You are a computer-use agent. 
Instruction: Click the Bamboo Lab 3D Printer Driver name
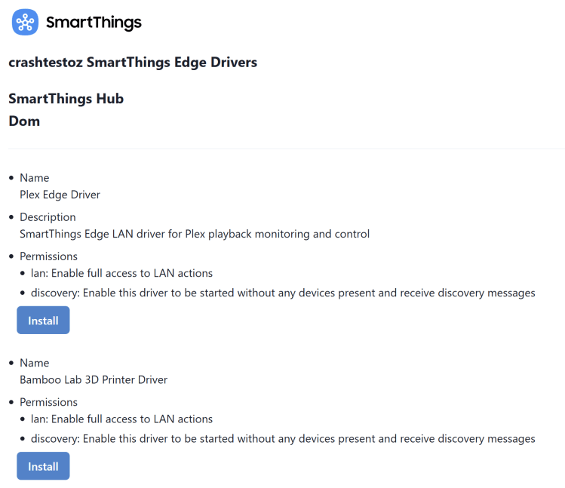pyautogui.click(x=94, y=379)
